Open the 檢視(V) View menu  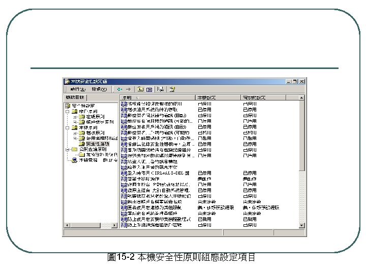[99, 89]
